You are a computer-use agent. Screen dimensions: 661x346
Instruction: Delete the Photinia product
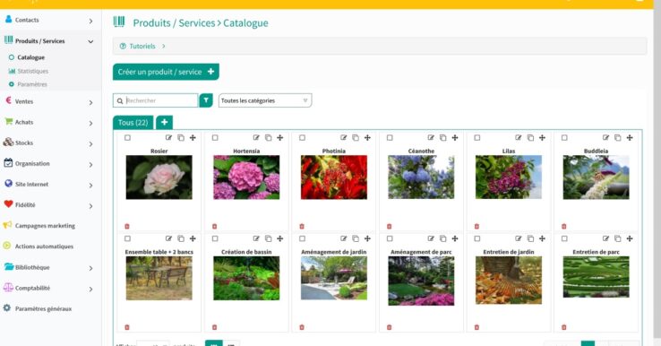click(302, 226)
